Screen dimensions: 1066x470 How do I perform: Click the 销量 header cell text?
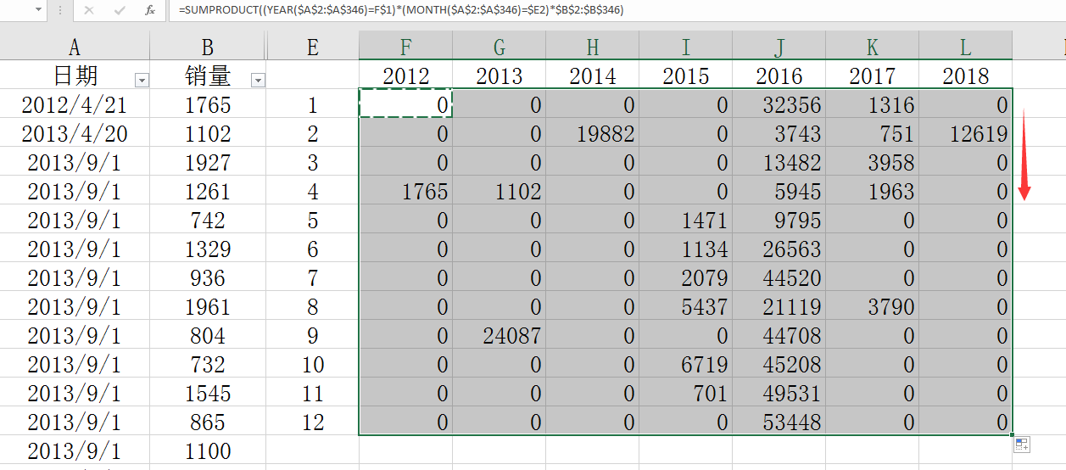[208, 76]
